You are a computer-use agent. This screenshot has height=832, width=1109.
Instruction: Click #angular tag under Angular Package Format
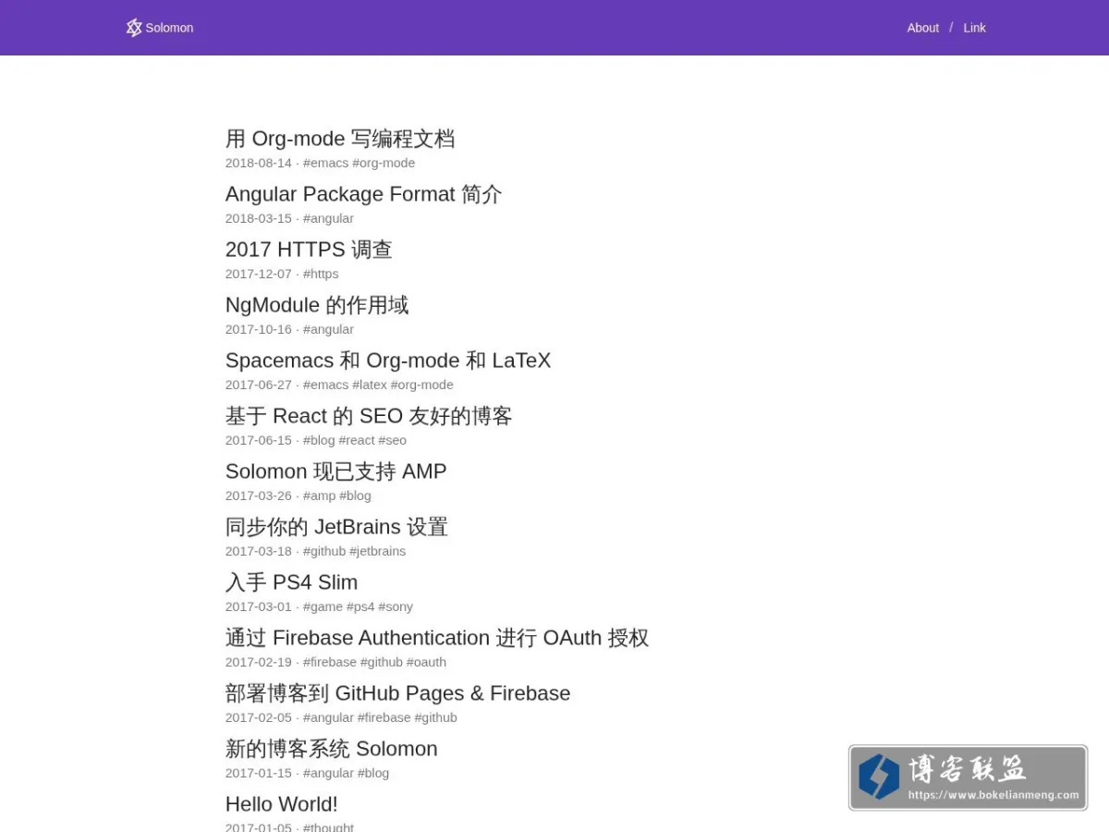(328, 218)
